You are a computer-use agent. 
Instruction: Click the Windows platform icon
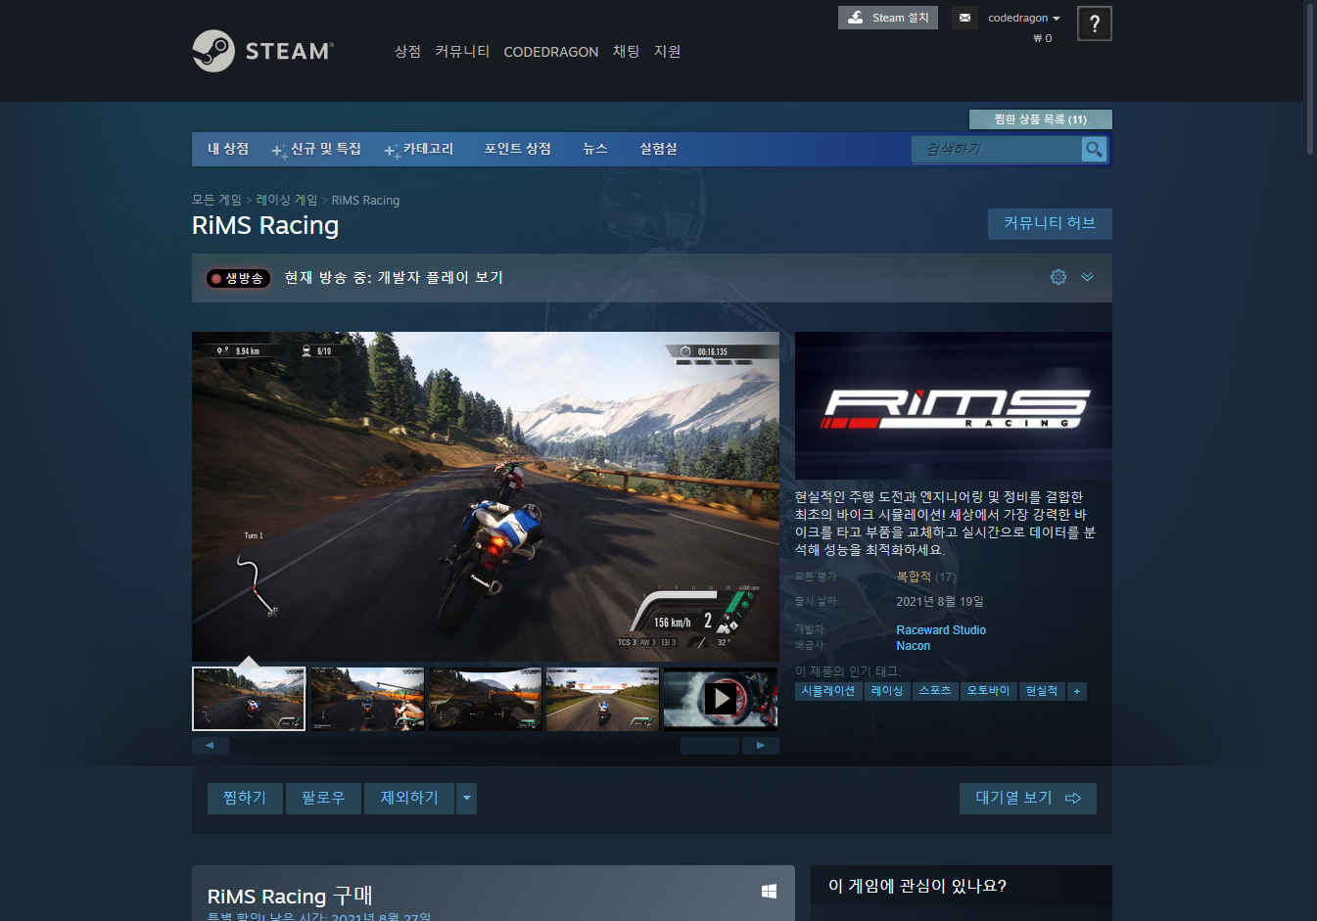coord(770,891)
